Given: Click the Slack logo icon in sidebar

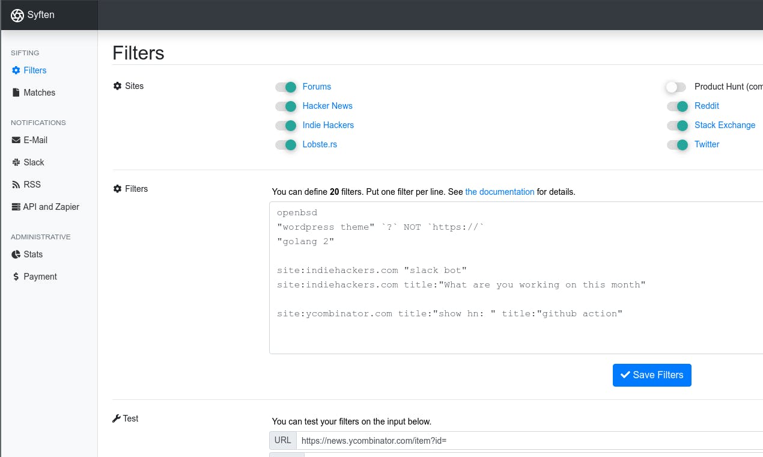Looking at the screenshot, I should (x=16, y=162).
